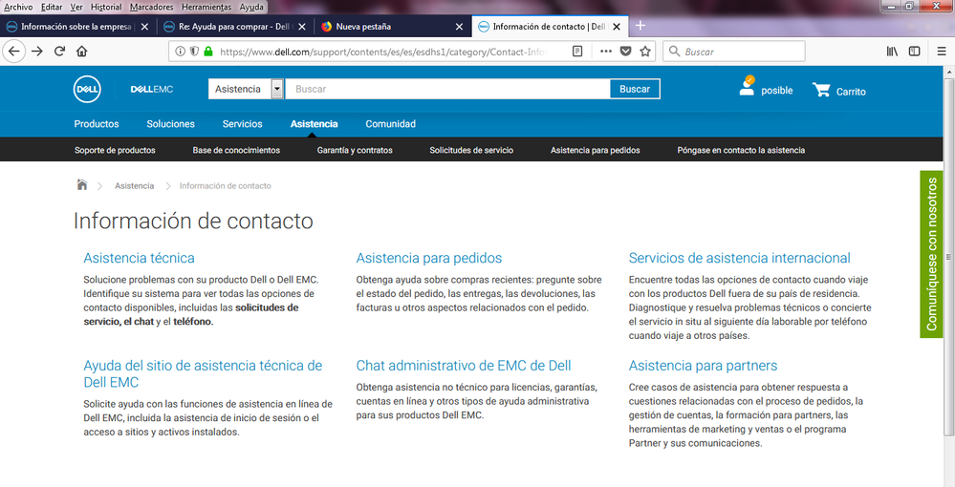Open tracking protection shield icon

pyautogui.click(x=194, y=52)
